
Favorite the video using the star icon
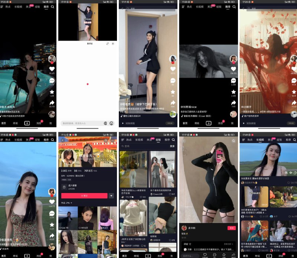(52, 89)
